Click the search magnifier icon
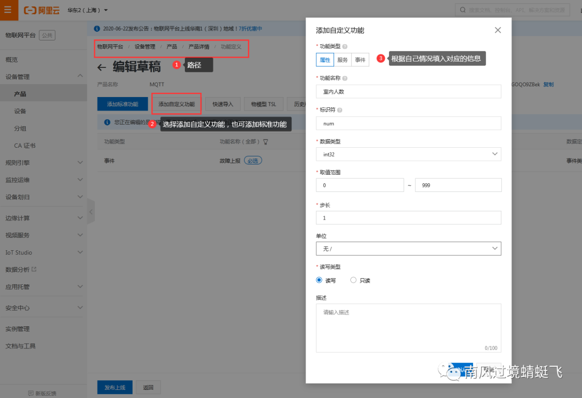582x398 pixels. (x=462, y=10)
